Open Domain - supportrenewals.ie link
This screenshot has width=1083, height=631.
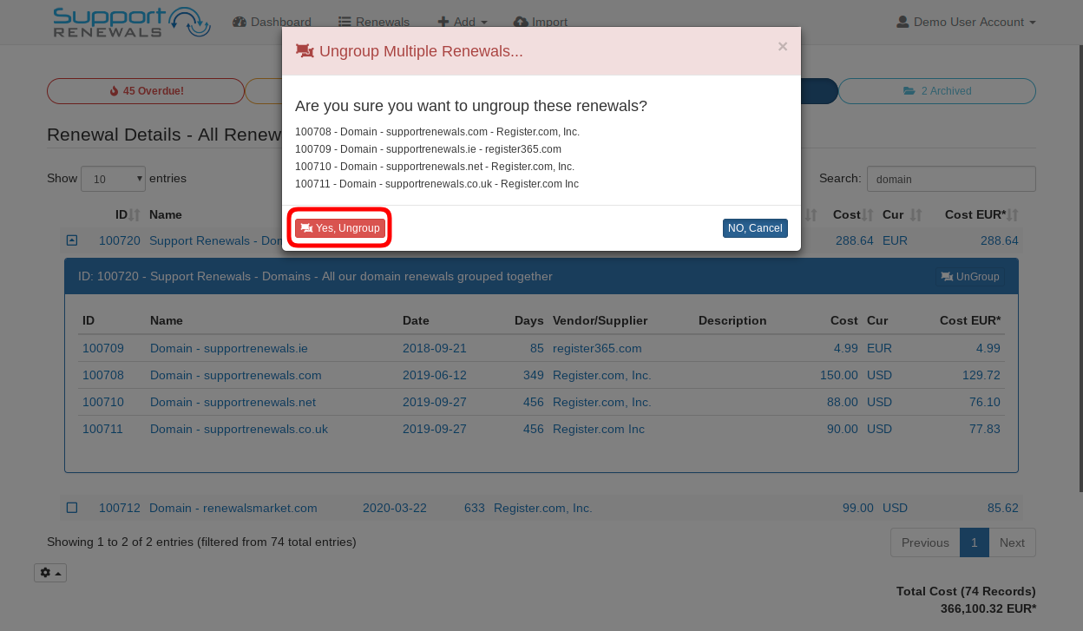(x=229, y=348)
